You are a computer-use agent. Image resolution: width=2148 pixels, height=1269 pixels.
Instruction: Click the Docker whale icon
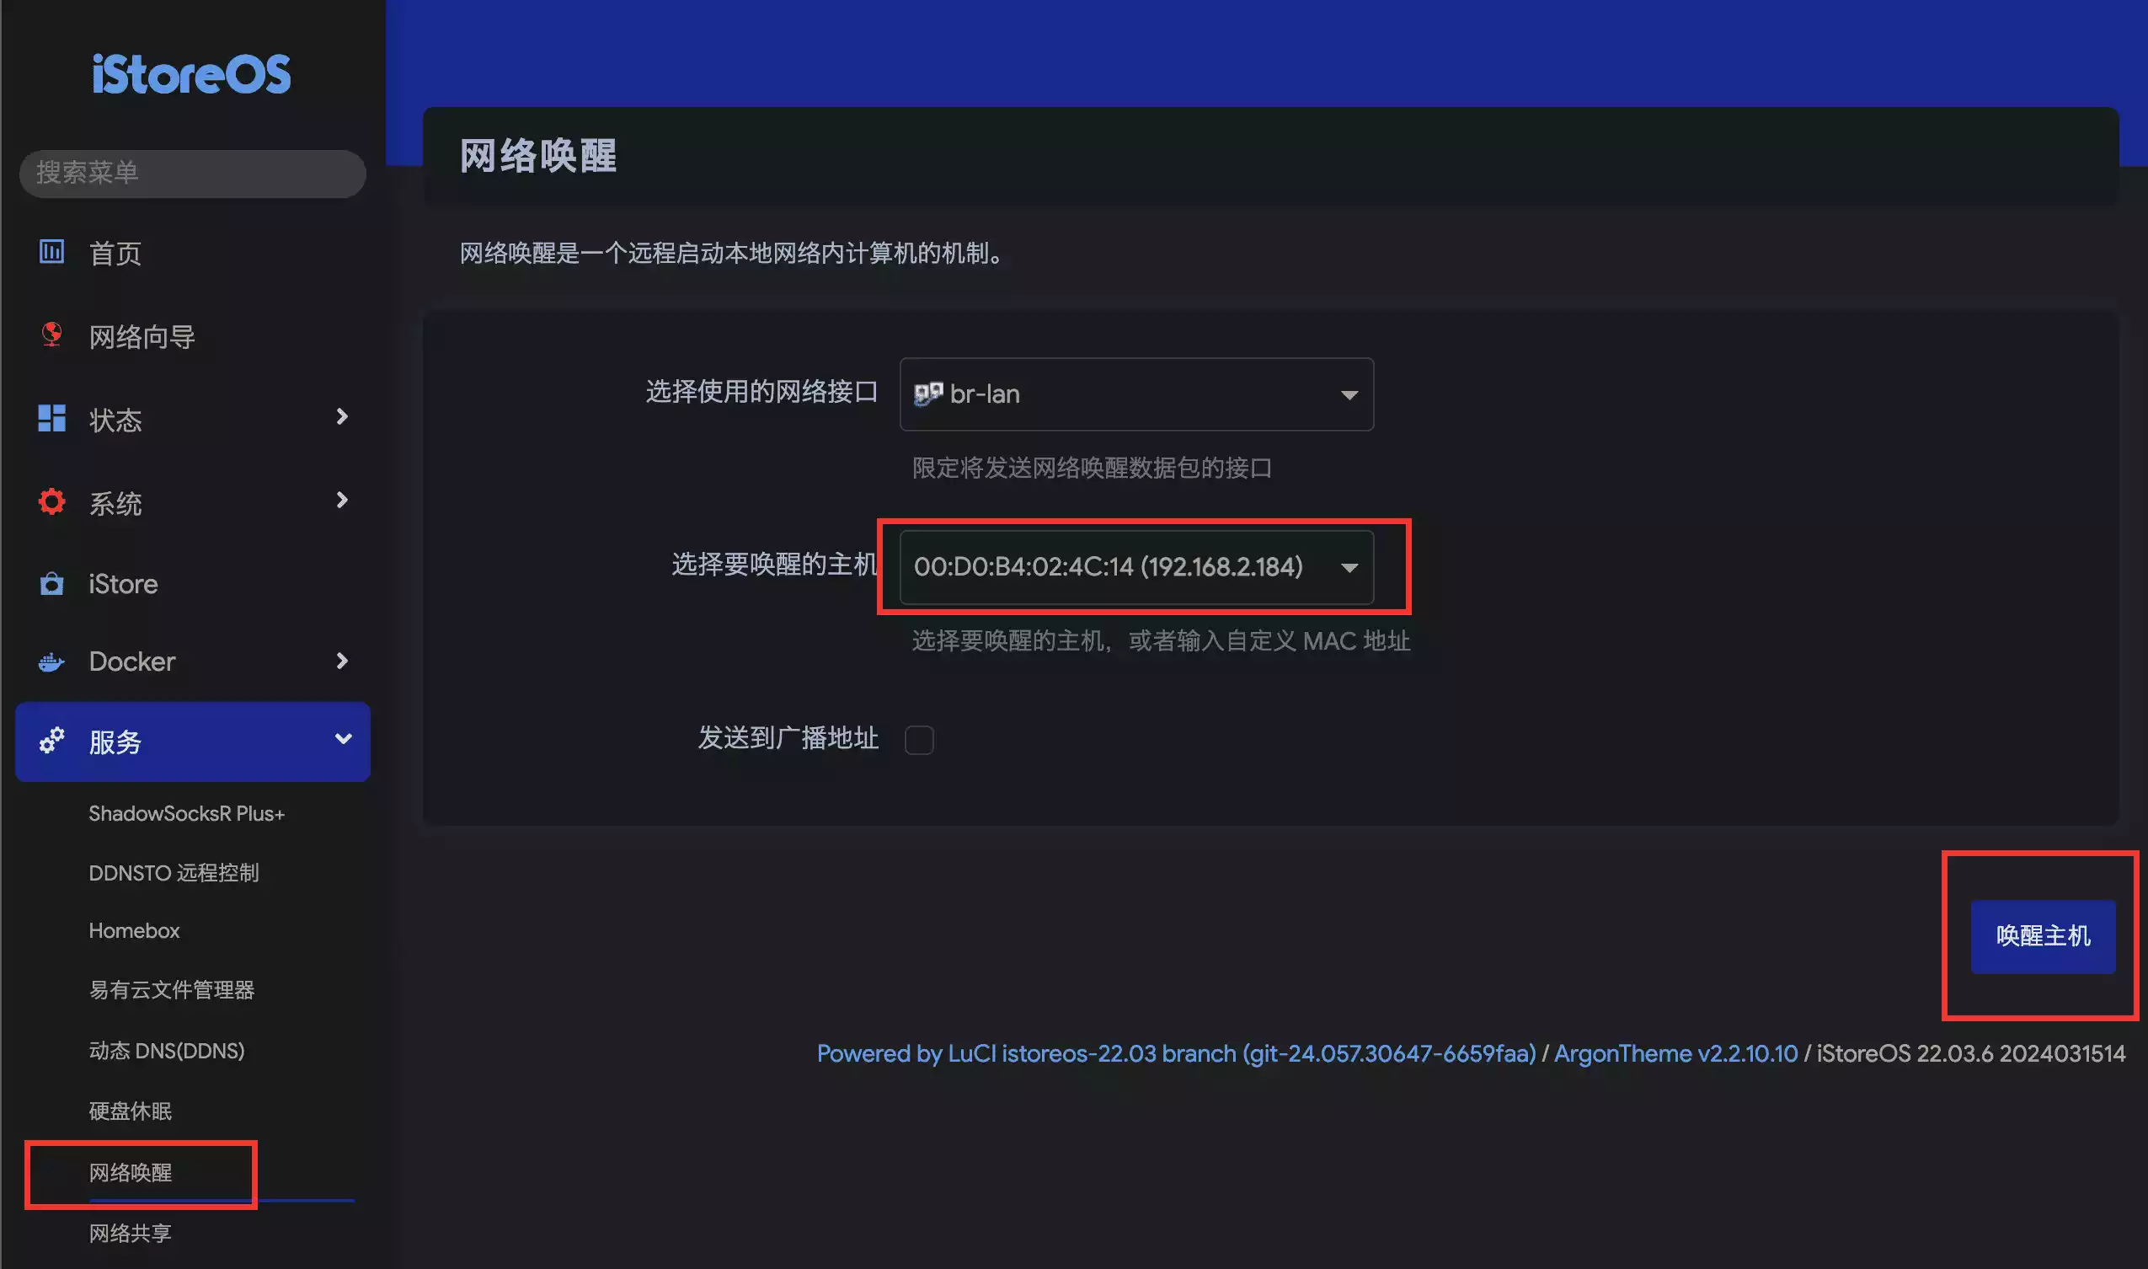[51, 661]
